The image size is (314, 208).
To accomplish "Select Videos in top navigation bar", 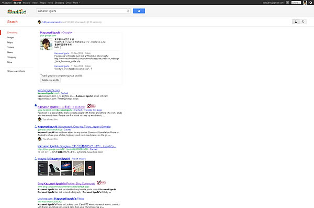I will 35,3.
